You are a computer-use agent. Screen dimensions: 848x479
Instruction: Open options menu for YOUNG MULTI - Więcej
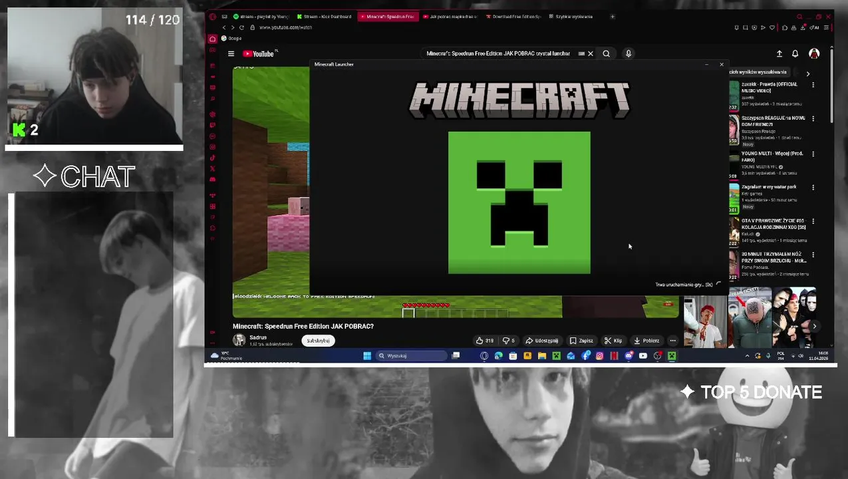click(813, 154)
